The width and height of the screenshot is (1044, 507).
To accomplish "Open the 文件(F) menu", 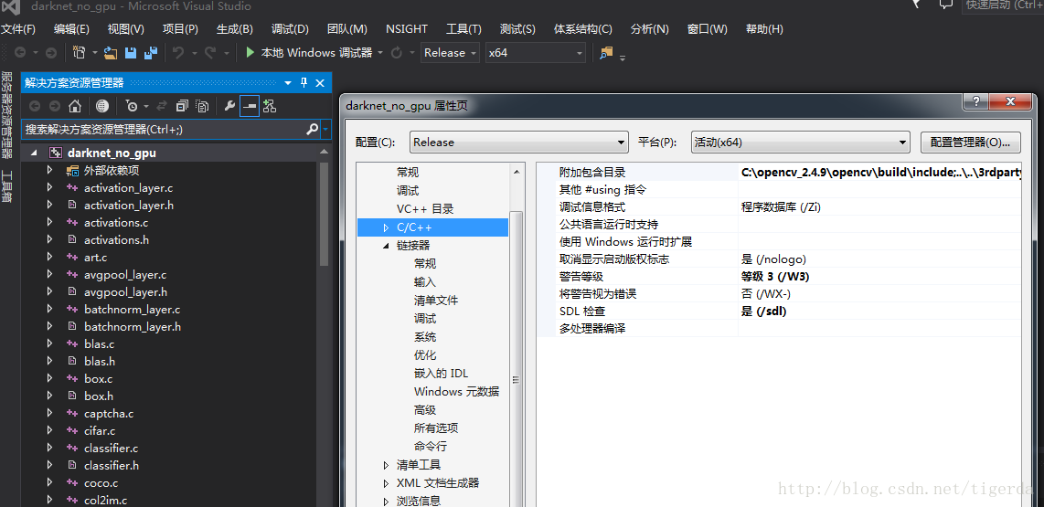I will [x=18, y=28].
